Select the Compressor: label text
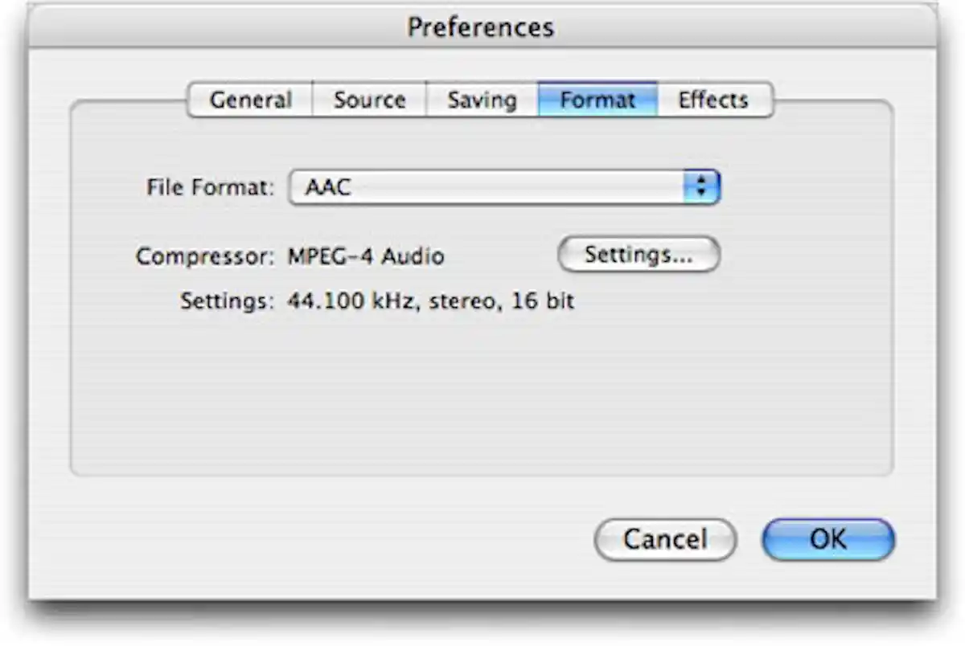The image size is (965, 646). pyautogui.click(x=207, y=256)
